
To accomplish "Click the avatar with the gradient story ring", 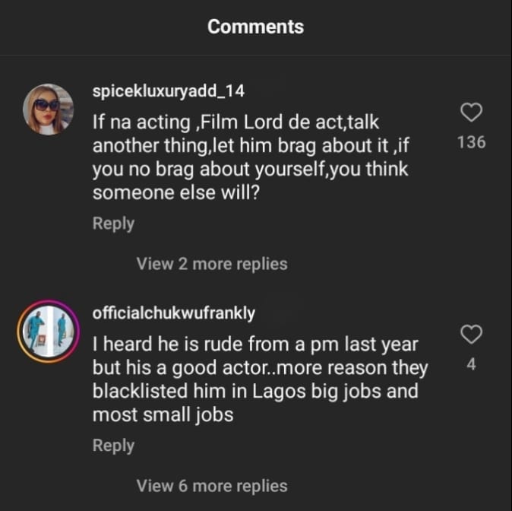I will click(49, 331).
